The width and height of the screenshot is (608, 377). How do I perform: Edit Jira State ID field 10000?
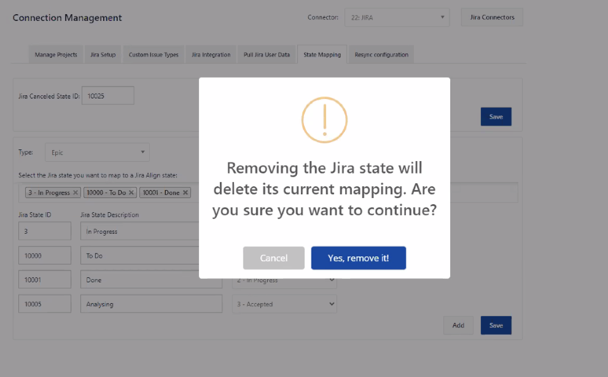[45, 255]
